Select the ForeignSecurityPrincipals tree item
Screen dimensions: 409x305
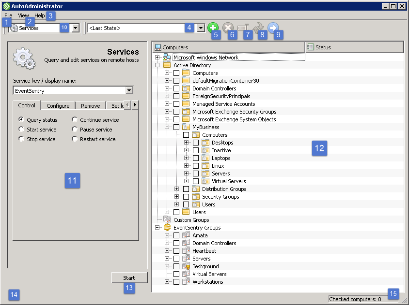[x=221, y=96]
